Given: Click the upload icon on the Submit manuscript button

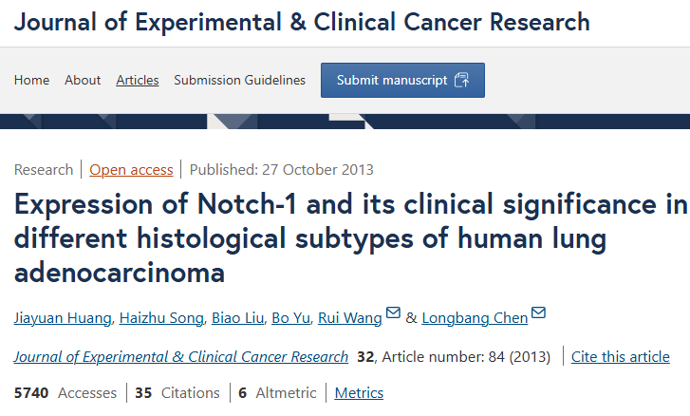Looking at the screenshot, I should tap(461, 80).
